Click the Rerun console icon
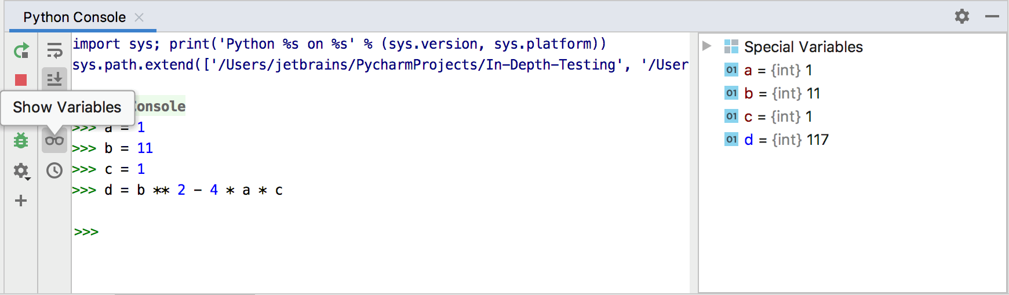This screenshot has width=1009, height=295. click(x=21, y=51)
